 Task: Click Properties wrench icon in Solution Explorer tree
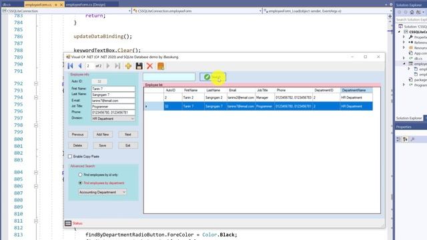tap(411, 37)
